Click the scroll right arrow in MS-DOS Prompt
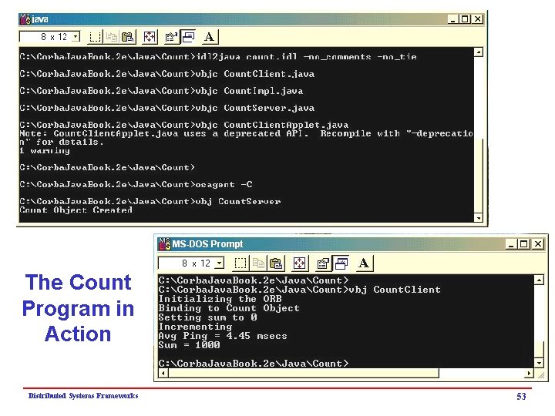The width and height of the screenshot is (555, 416). click(x=529, y=373)
